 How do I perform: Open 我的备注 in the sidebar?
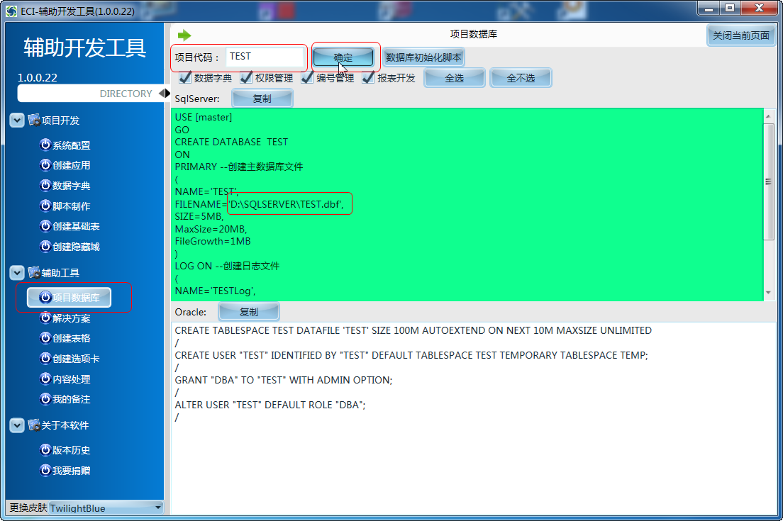[71, 399]
